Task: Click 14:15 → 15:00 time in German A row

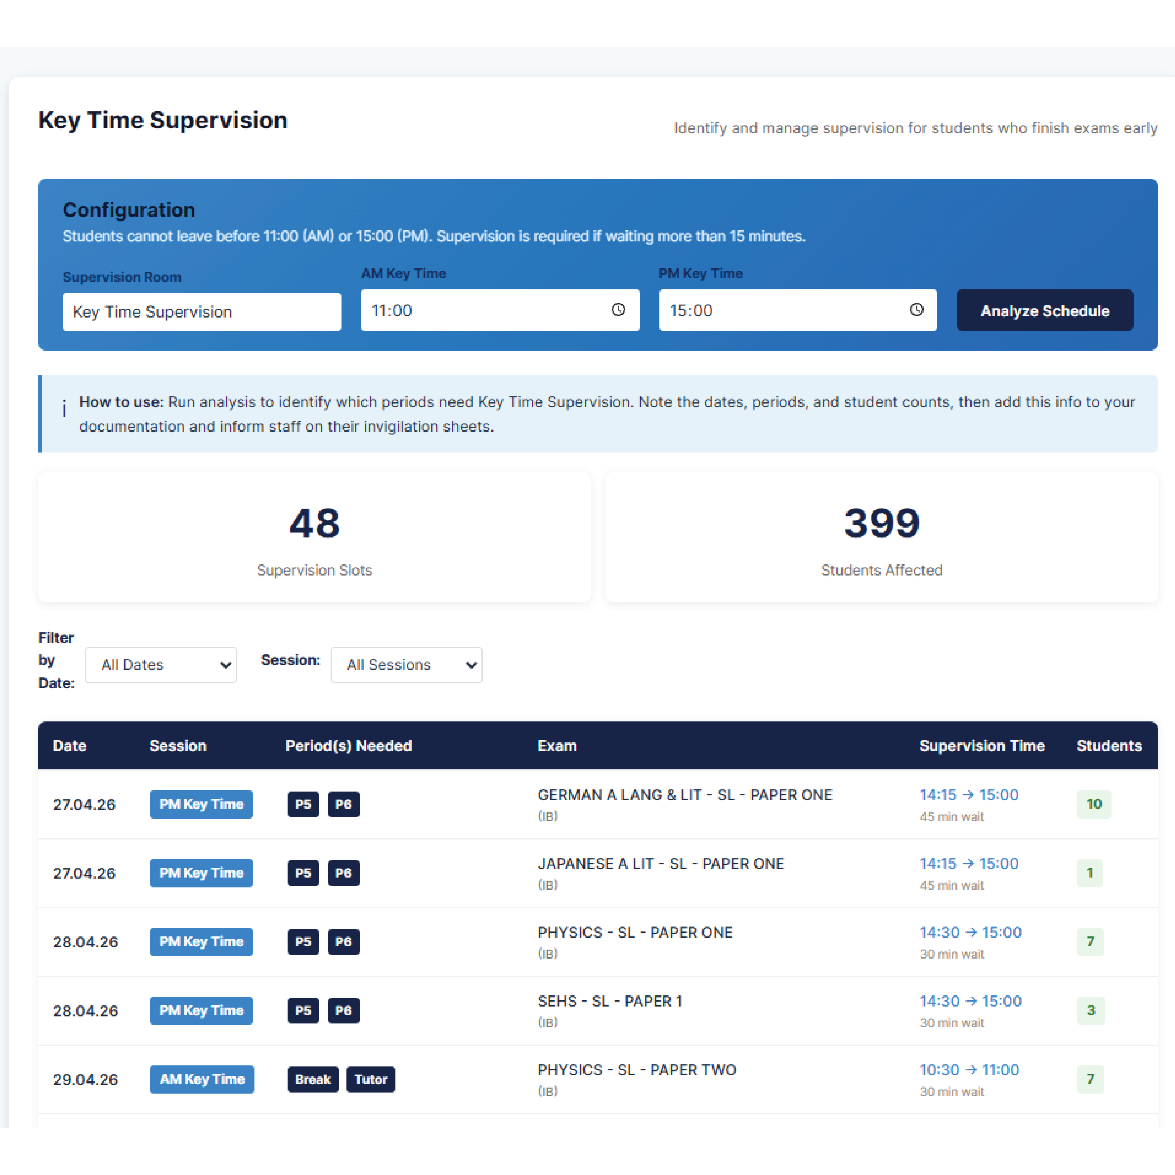Action: coord(969,795)
